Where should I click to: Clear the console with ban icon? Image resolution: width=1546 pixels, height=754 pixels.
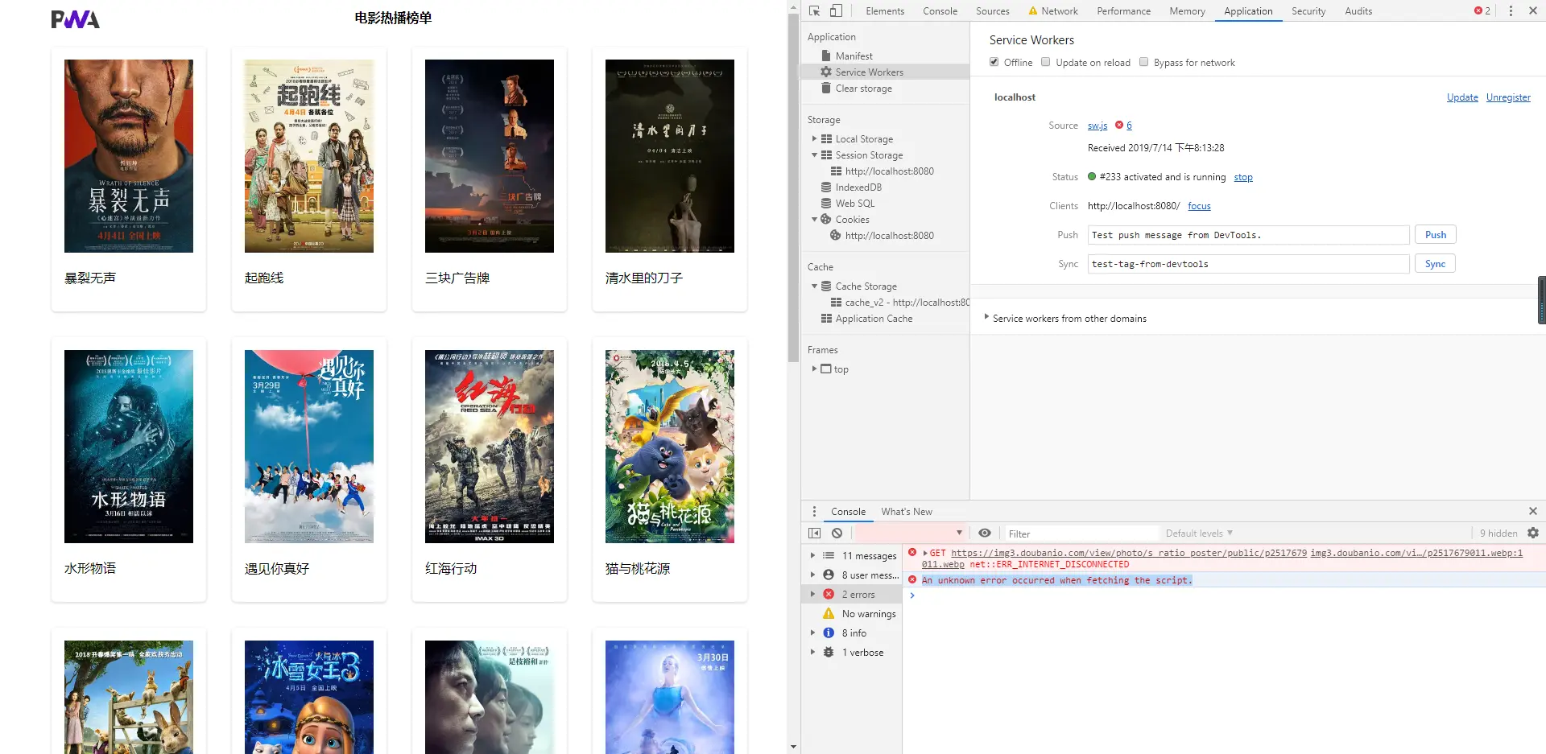(837, 533)
